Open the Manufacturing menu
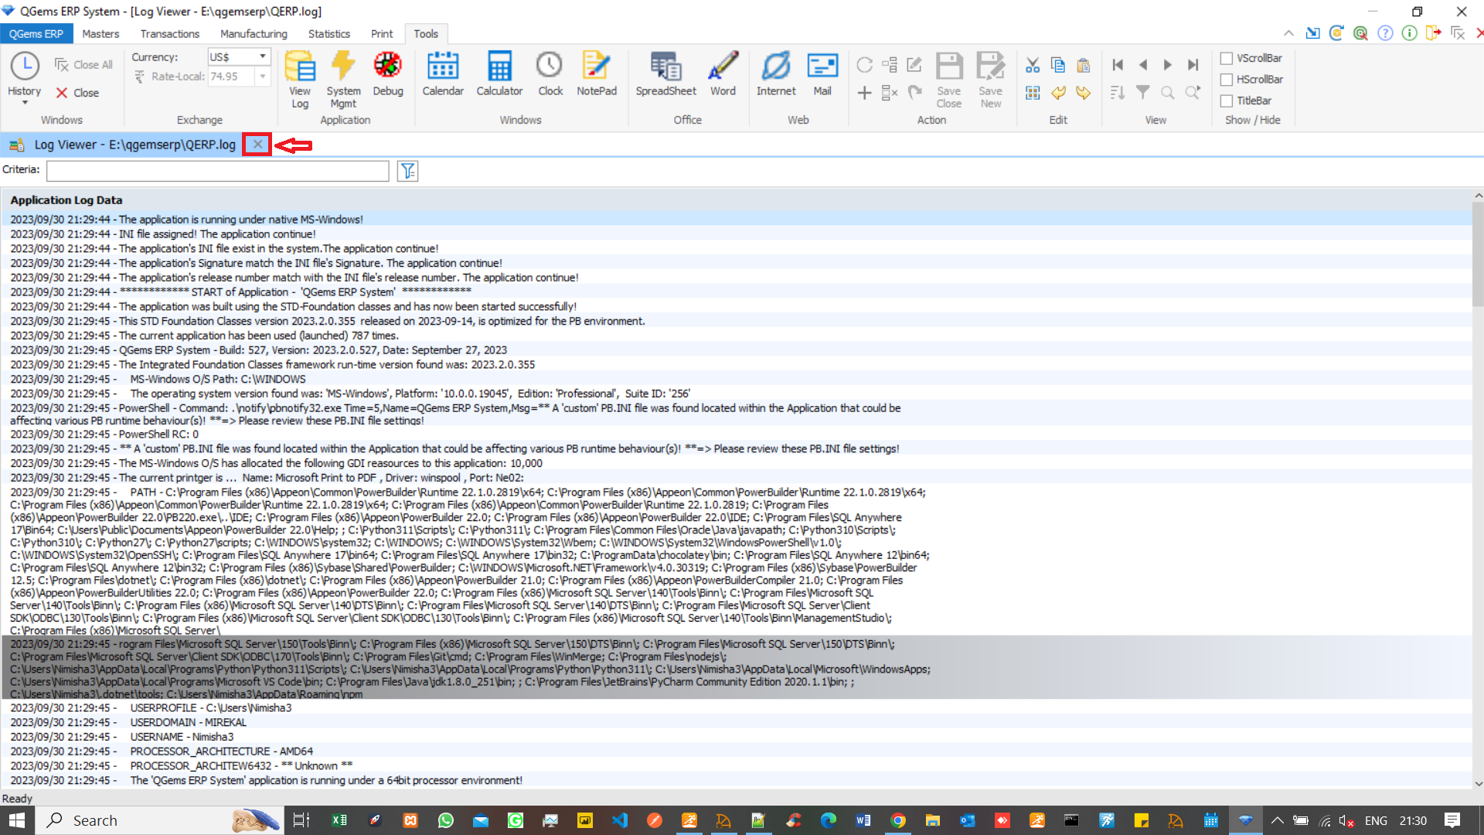This screenshot has height=835, width=1484. pos(254,34)
